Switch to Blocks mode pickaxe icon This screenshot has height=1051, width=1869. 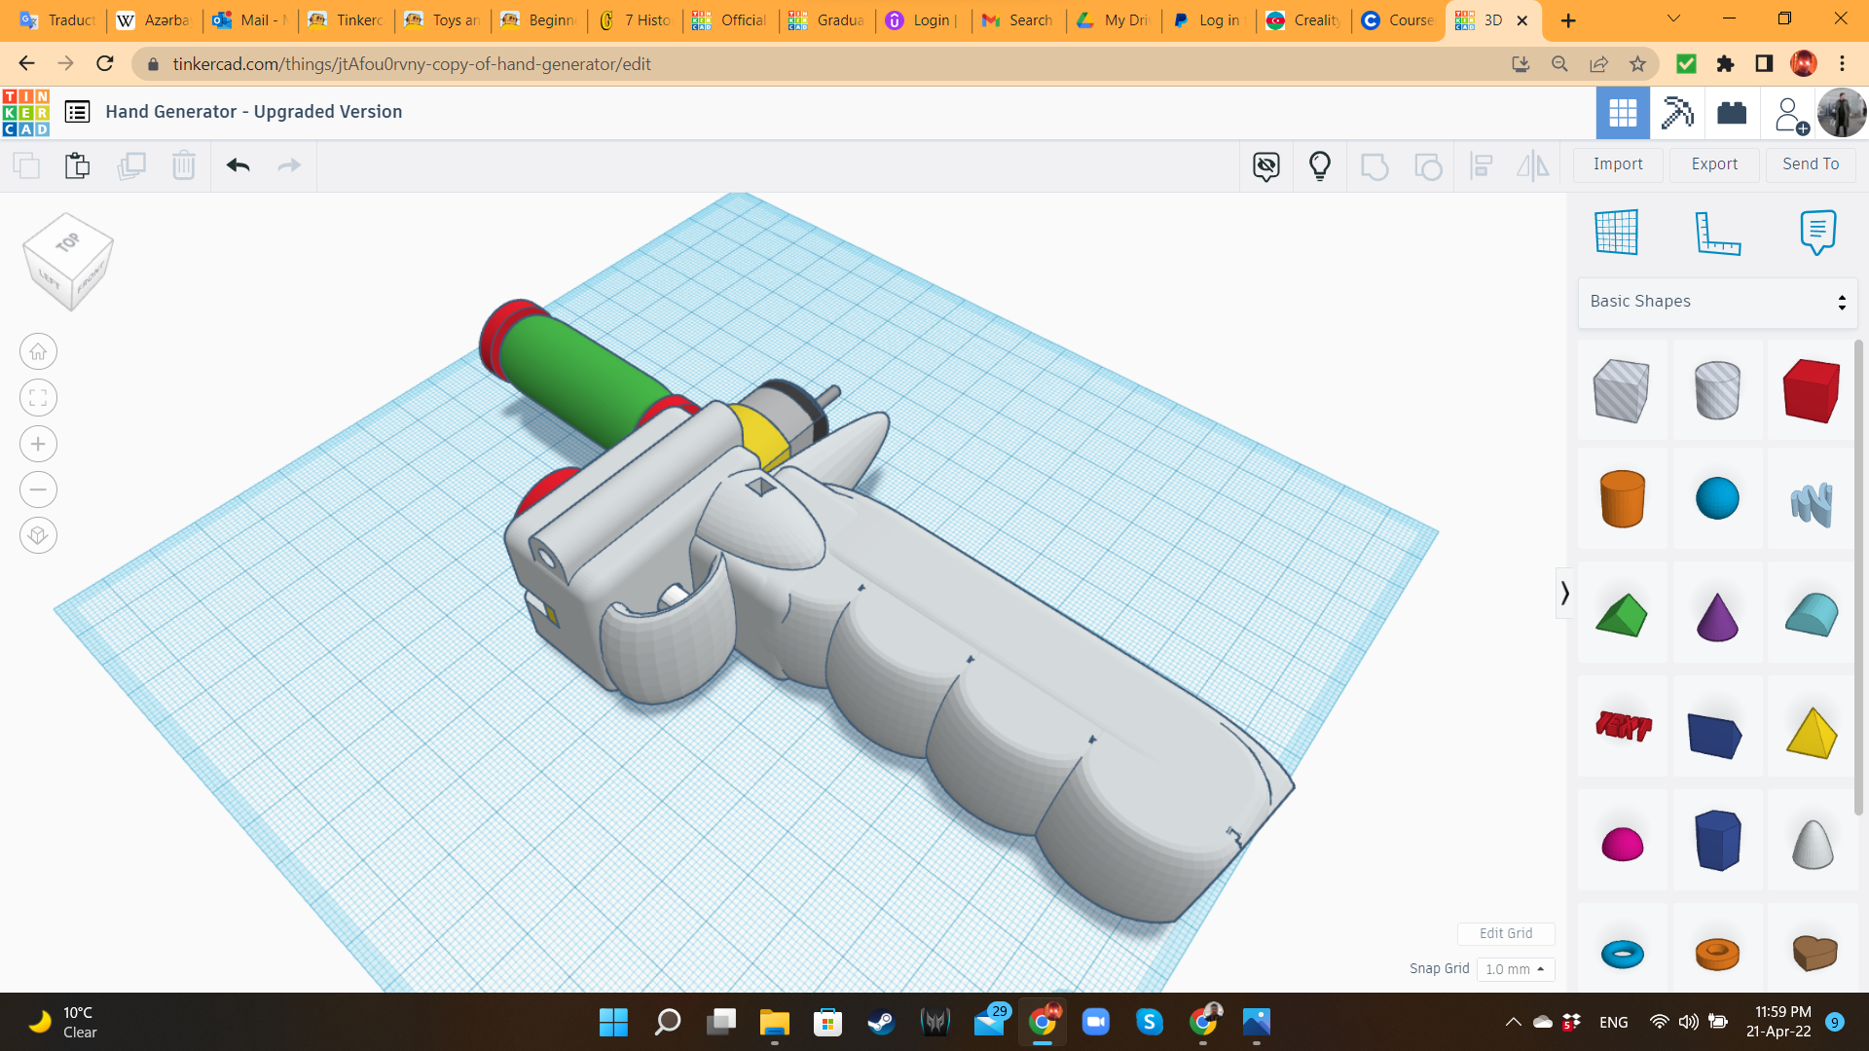1677,113
